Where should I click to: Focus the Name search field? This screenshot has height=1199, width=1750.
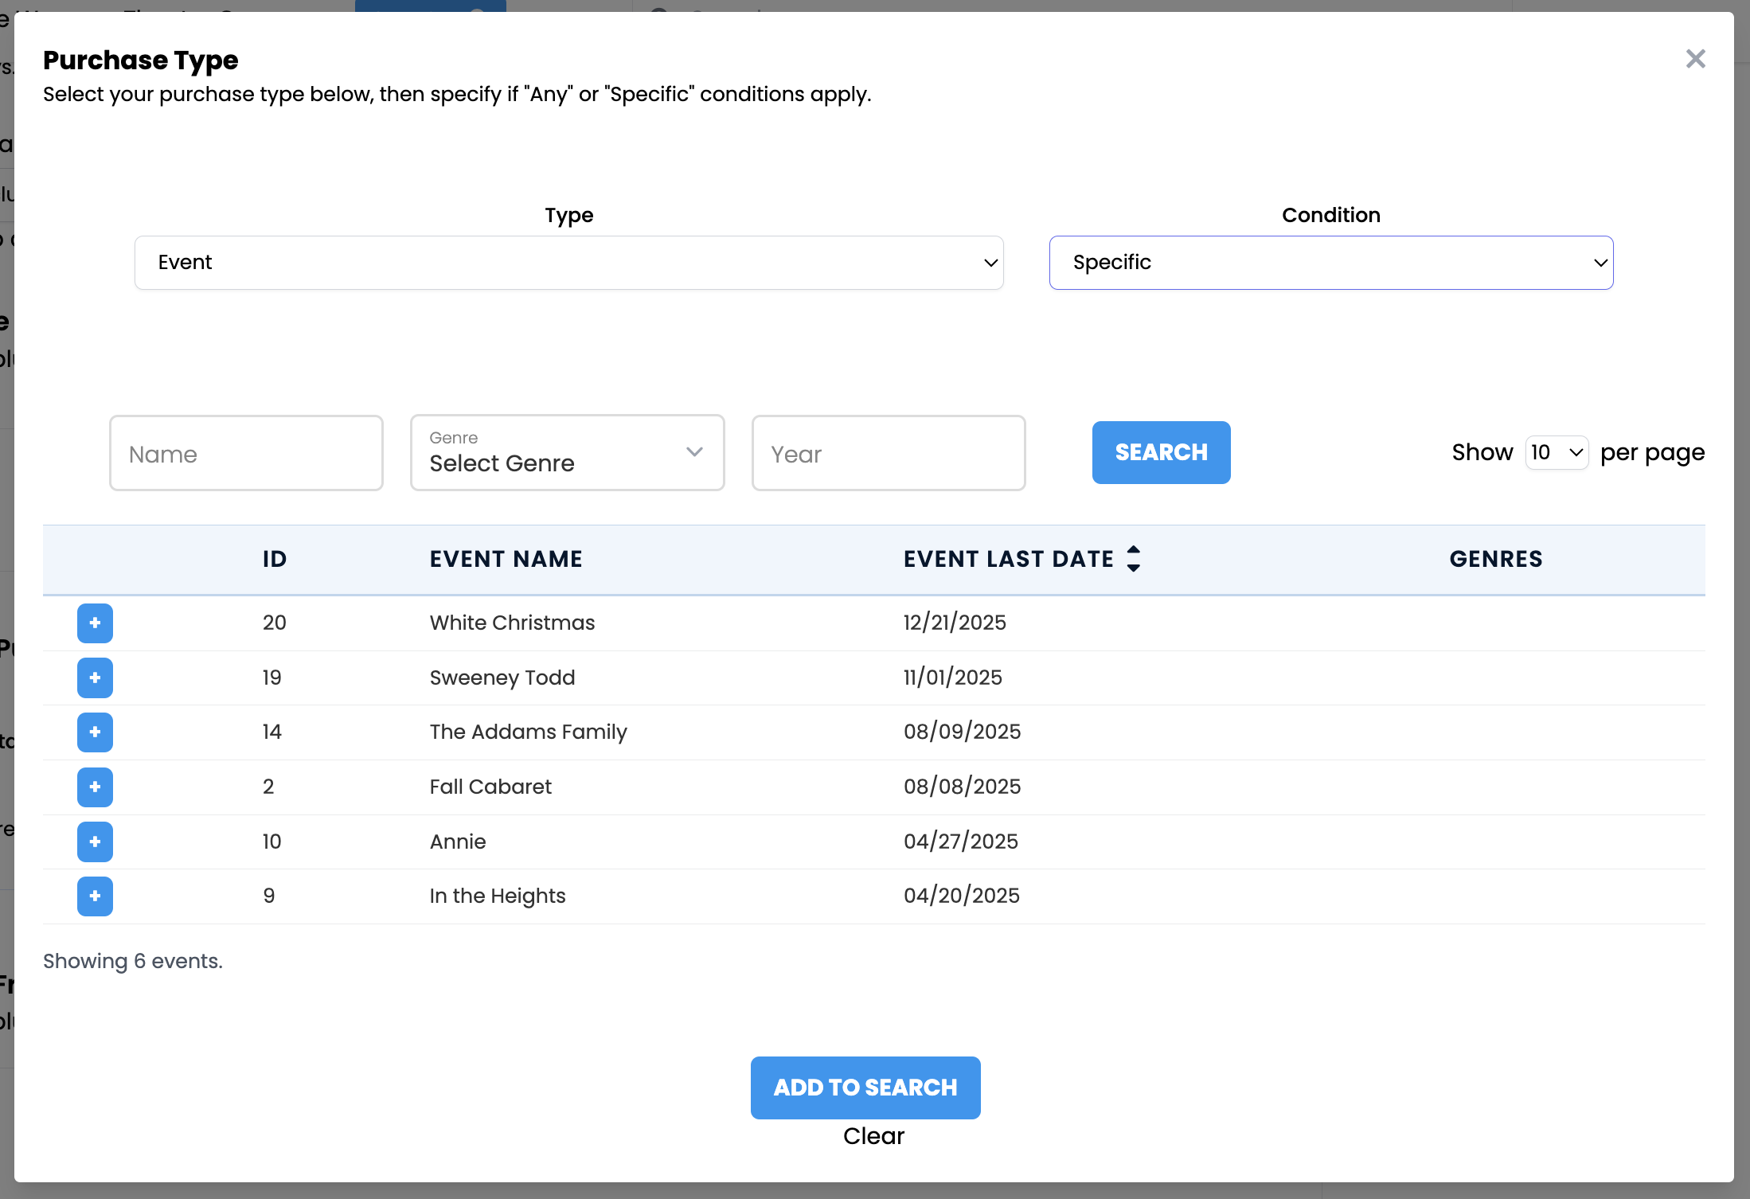(x=246, y=453)
